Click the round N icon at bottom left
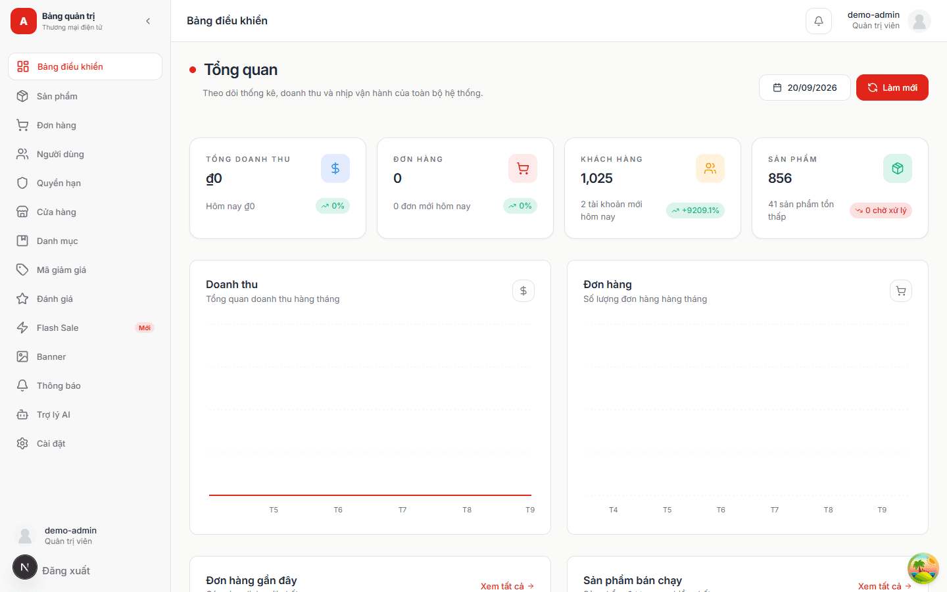The width and height of the screenshot is (947, 592). [x=25, y=567]
